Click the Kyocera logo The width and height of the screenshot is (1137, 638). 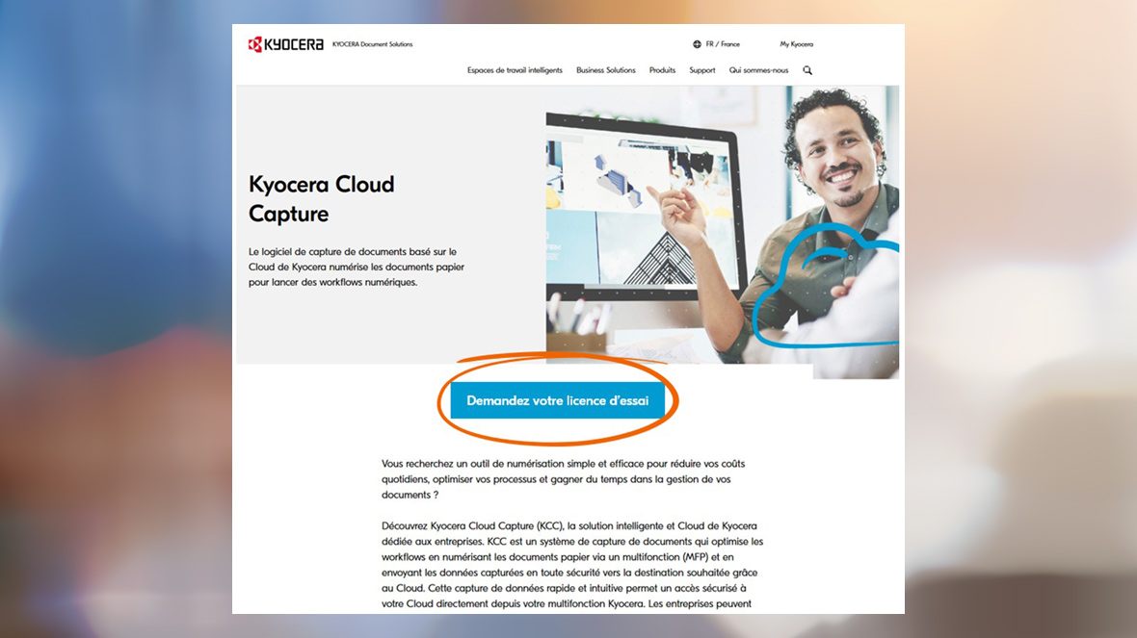[x=286, y=44]
